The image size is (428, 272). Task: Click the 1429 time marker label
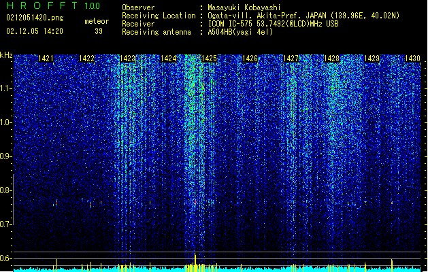point(372,58)
